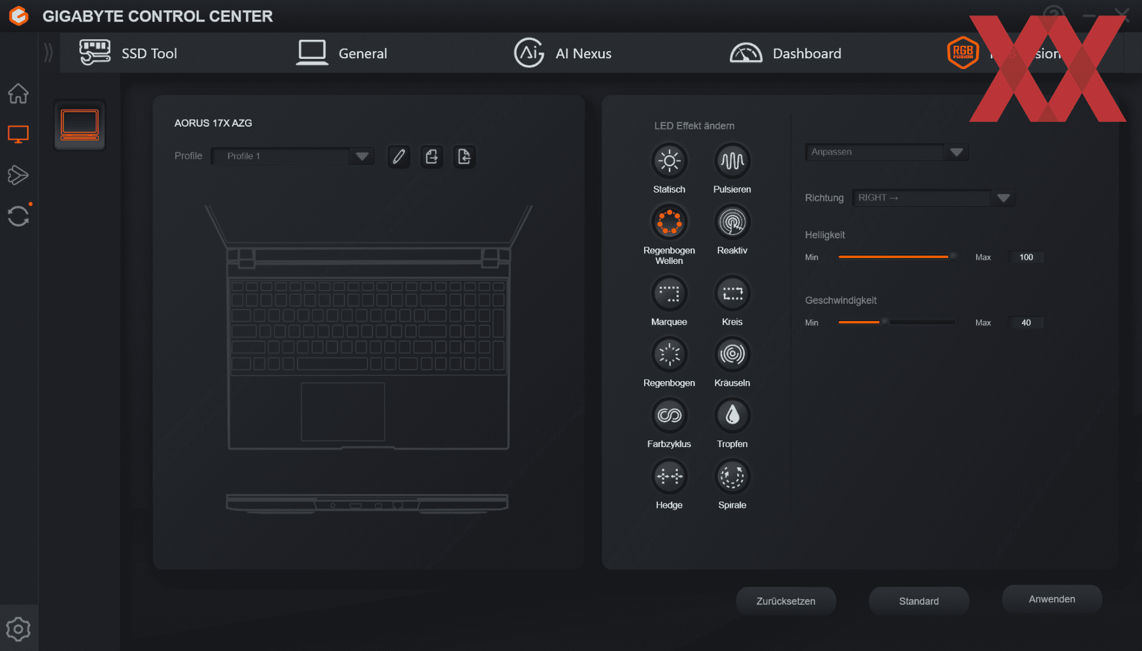Screen dimensions: 1142x651
Task: Select the Kreis effect
Action: tap(732, 293)
